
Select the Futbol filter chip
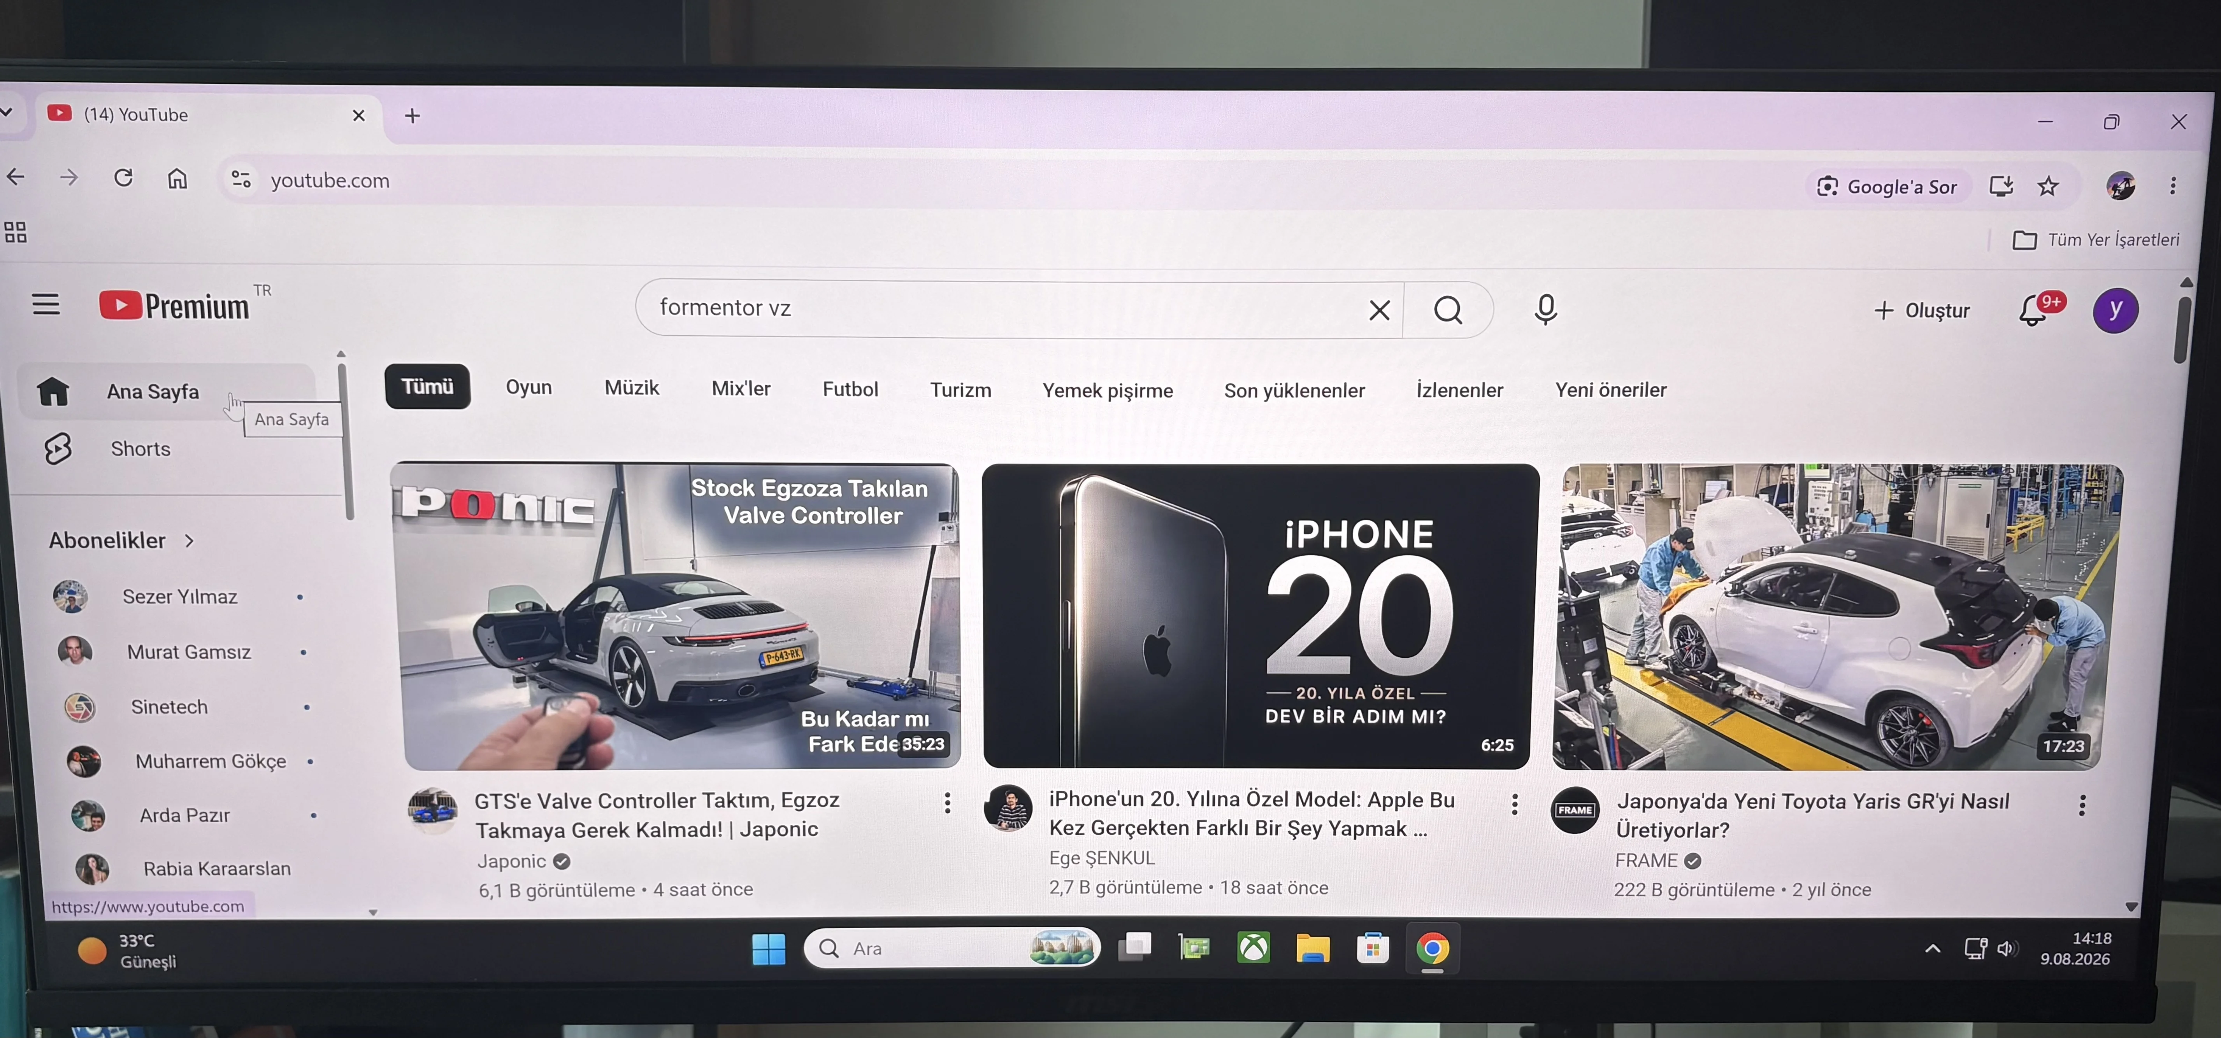pos(850,389)
